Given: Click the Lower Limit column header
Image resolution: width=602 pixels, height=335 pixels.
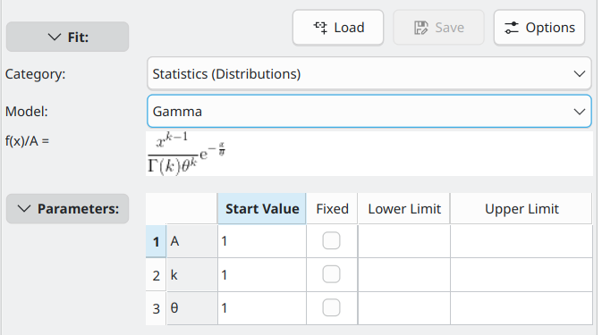Looking at the screenshot, I should pos(404,209).
